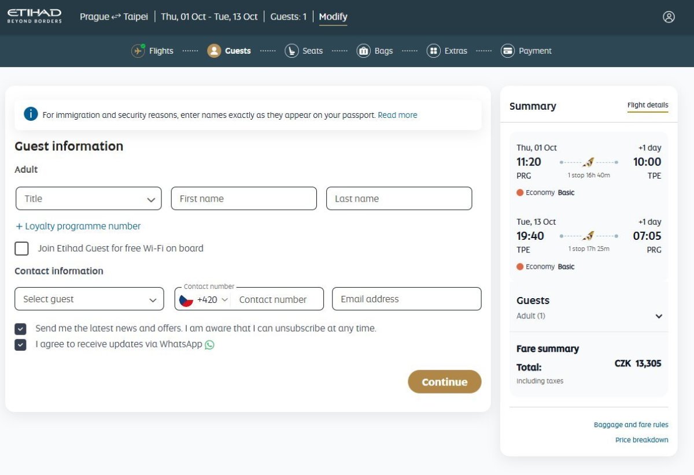Click the Extras grid step icon
Screen dimensions: 694x475
tap(434, 51)
